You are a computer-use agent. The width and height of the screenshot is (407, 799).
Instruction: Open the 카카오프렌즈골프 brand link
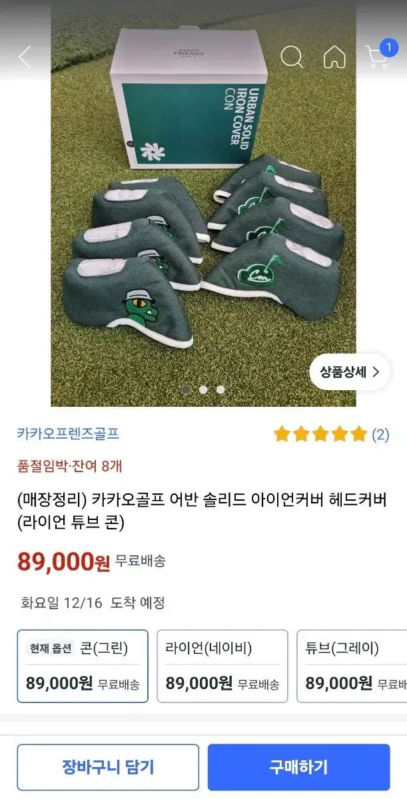point(68,434)
